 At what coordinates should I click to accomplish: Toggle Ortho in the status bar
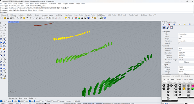pyautogui.click(x=73, y=103)
